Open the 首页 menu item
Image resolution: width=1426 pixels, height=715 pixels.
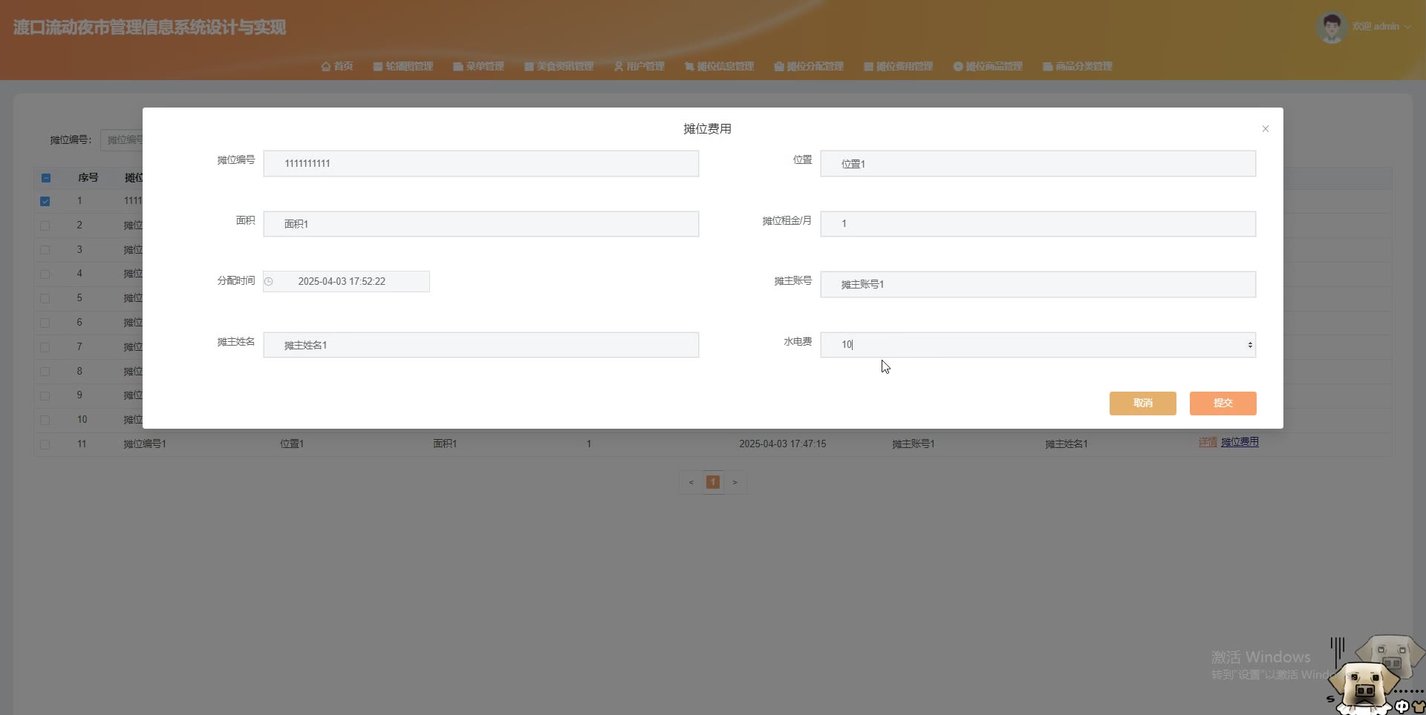336,66
